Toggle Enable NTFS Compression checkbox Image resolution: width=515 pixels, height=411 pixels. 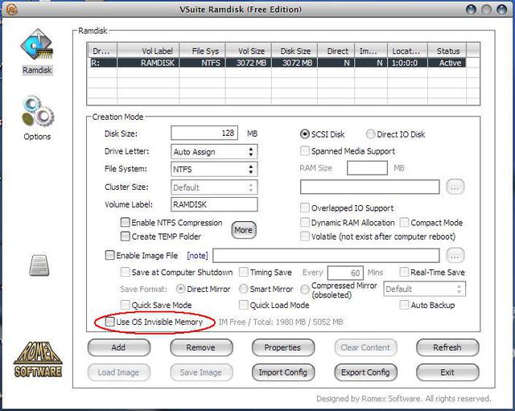125,223
